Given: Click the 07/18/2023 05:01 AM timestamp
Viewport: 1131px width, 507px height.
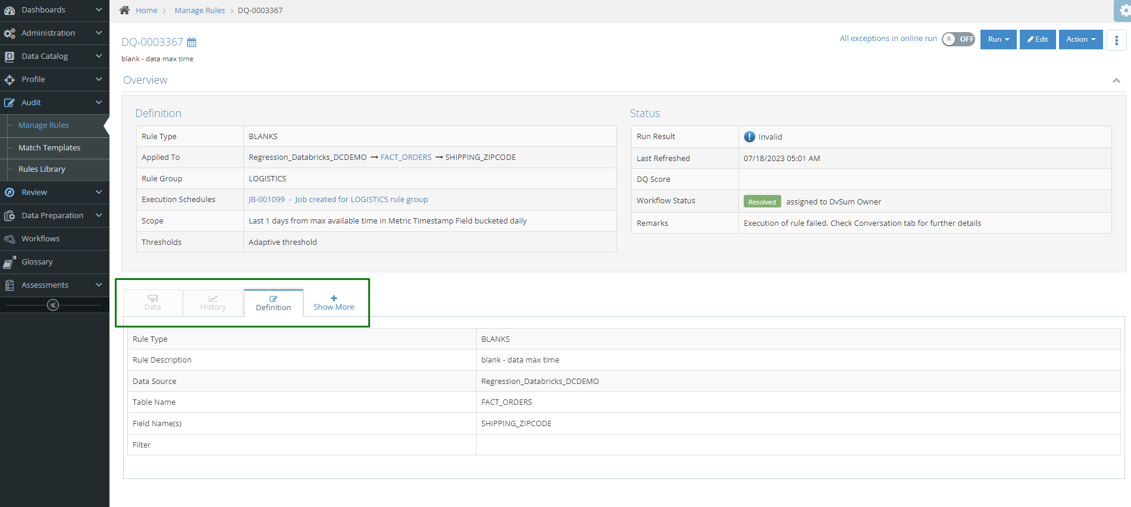Looking at the screenshot, I should (782, 158).
